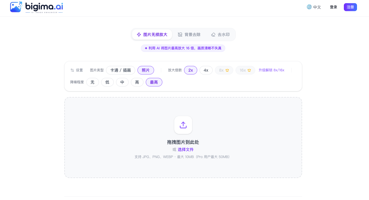Click the 设置 label
Image resolution: width=369 pixels, height=200 pixels.
(x=79, y=70)
